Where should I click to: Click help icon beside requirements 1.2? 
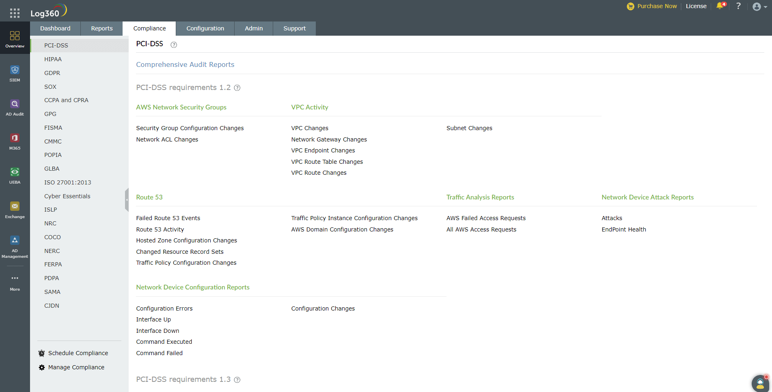237,88
